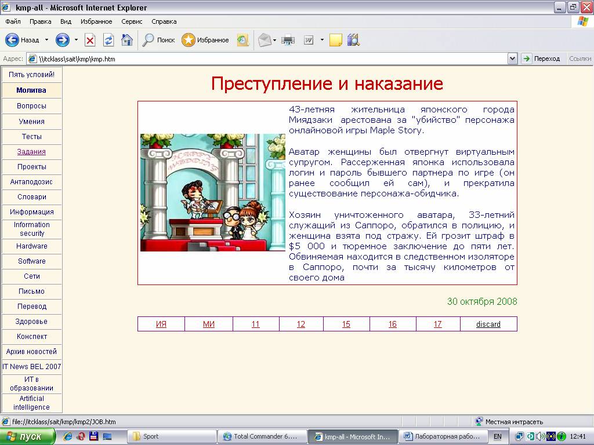Expand the Edit with Word dropdown arrow

point(321,40)
